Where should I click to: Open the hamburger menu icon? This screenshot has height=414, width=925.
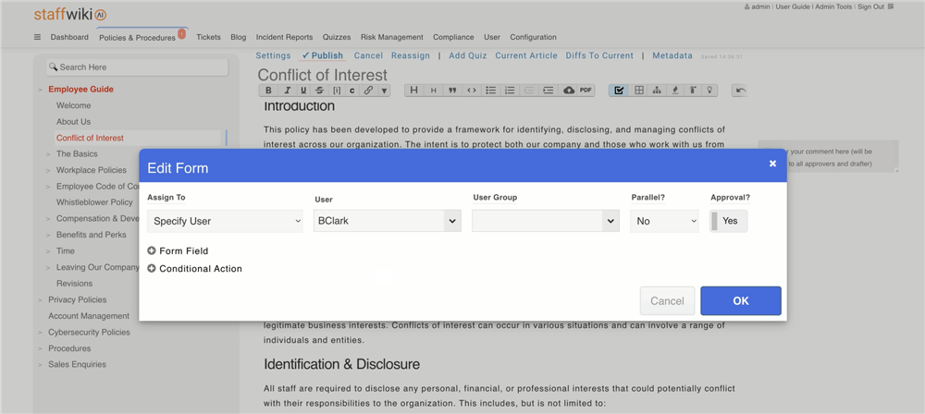[x=38, y=38]
